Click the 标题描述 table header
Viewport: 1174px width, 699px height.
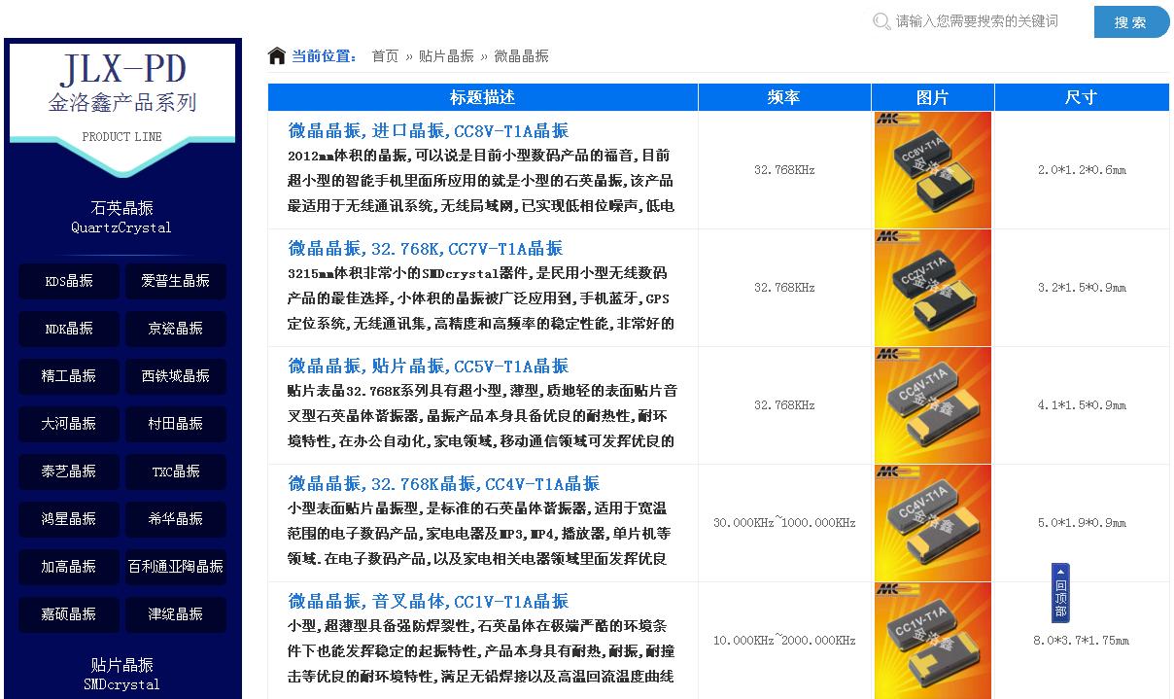482,97
